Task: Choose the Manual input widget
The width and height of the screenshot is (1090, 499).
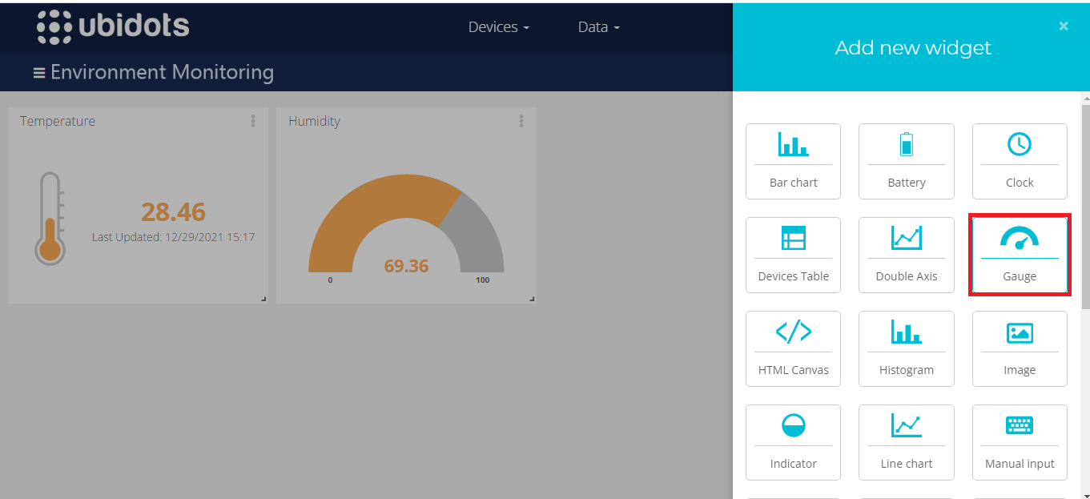Action: click(1020, 442)
